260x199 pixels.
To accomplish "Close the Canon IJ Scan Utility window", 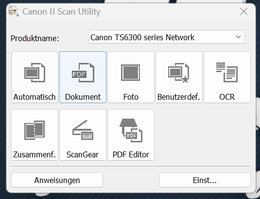I will (243, 12).
